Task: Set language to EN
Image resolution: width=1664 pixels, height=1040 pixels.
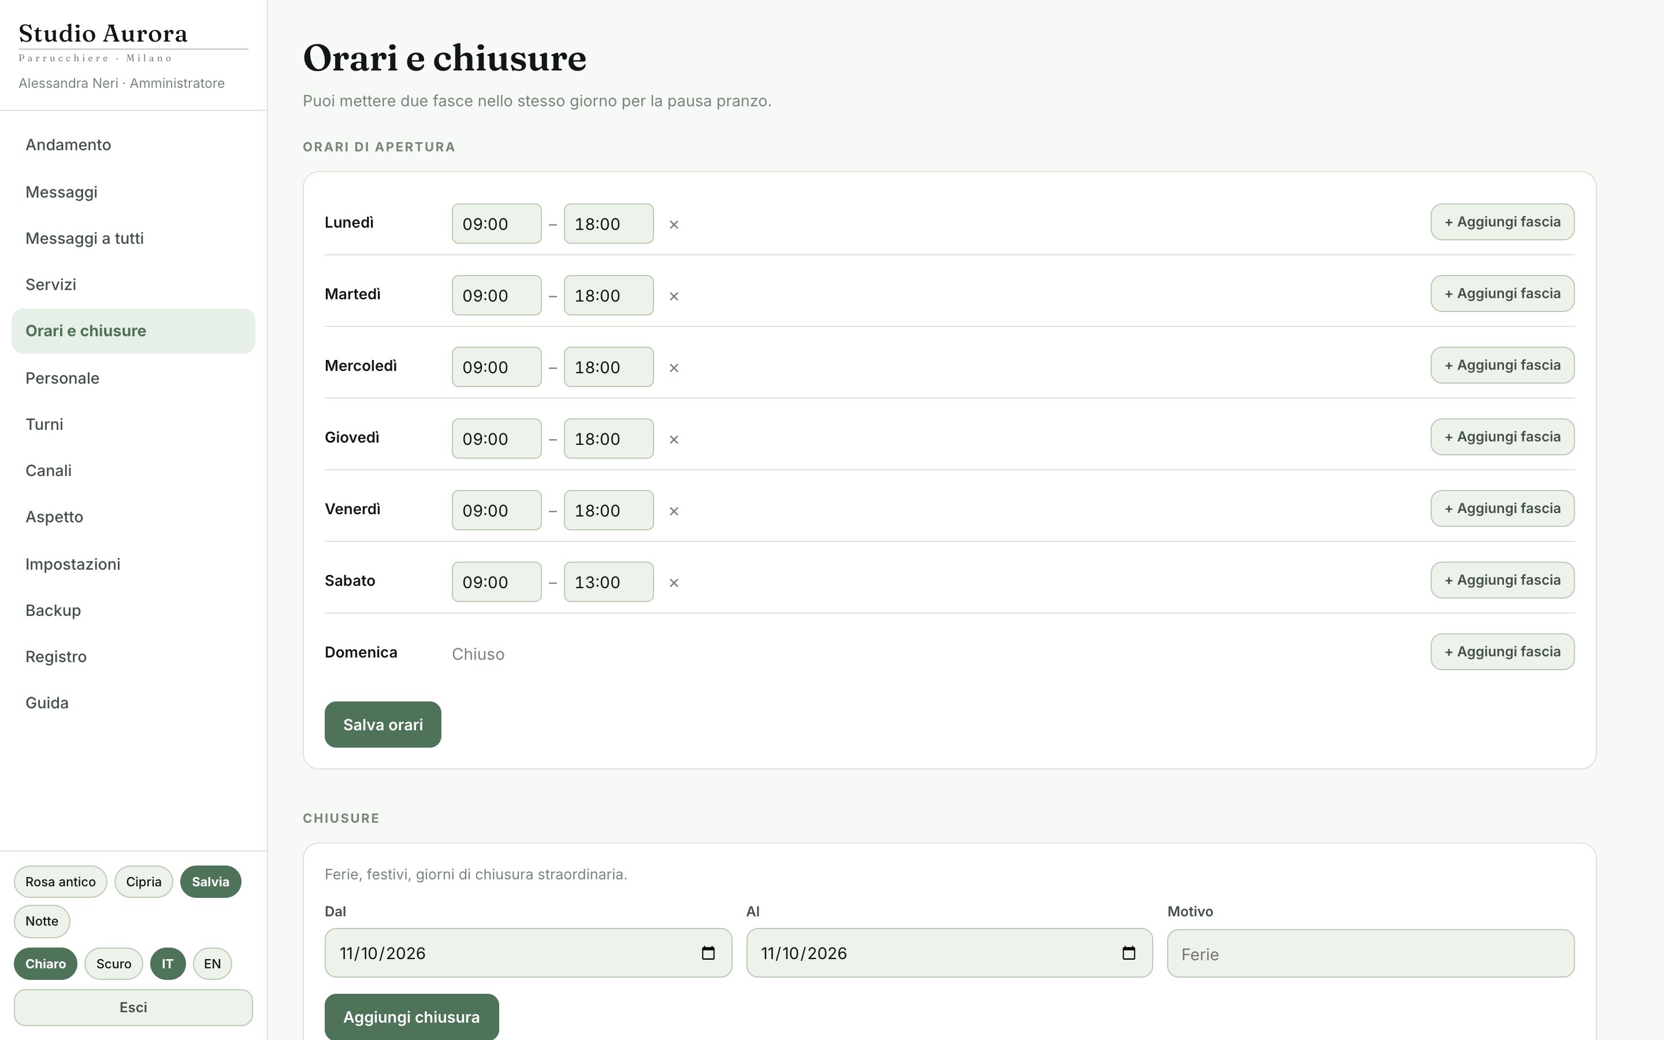Action: click(x=213, y=964)
